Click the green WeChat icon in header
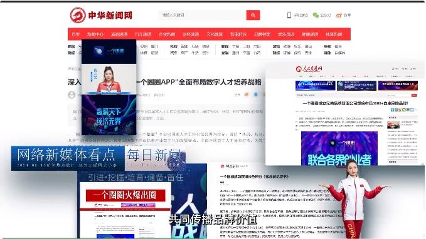 pyautogui.click(x=316, y=15)
